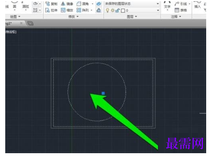Click the ellipse icon in Draw panel
This screenshot has height=156, width=211.
(35, 4)
